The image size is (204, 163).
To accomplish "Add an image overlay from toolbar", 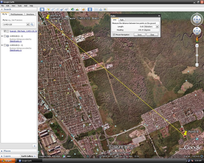I will [x=62, y=9].
